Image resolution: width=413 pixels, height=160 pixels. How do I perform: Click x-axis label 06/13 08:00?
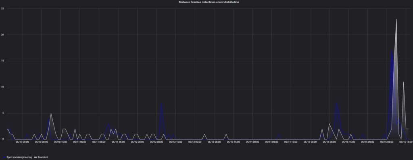[x=214, y=142]
